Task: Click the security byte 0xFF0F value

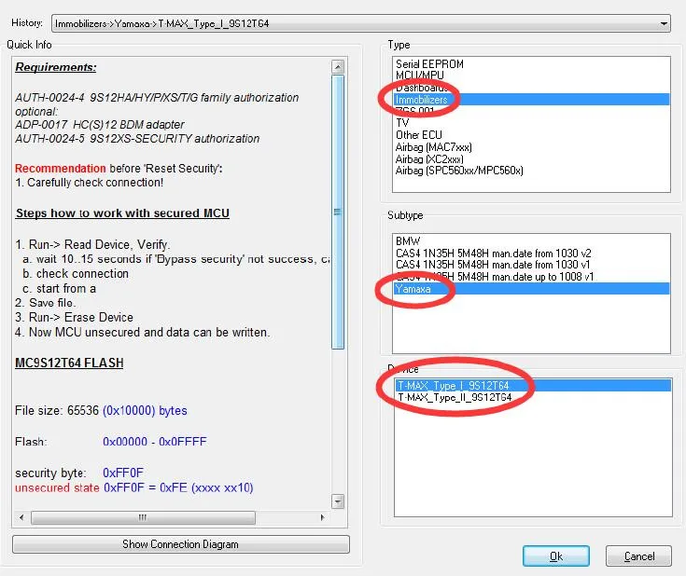Action: coord(123,473)
